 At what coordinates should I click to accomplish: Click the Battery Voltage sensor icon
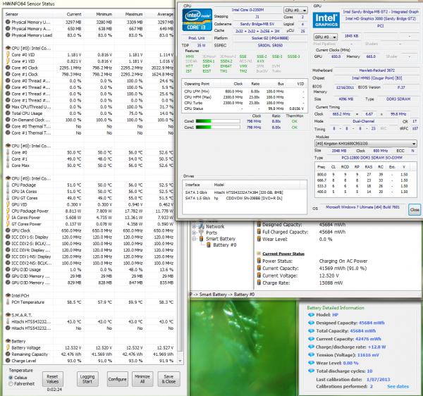(x=8, y=348)
